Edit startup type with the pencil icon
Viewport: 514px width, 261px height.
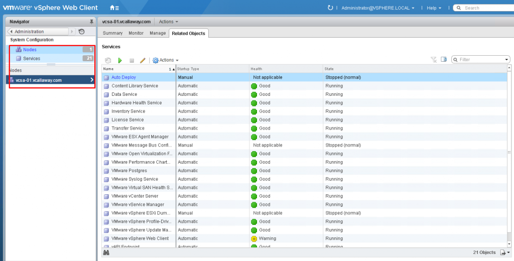[143, 60]
